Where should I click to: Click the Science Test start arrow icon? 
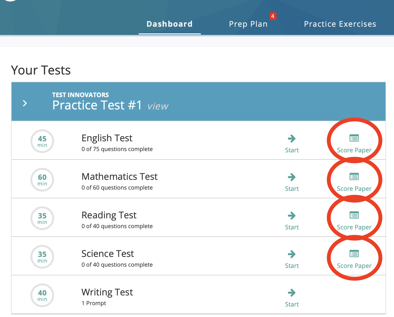pos(292,254)
